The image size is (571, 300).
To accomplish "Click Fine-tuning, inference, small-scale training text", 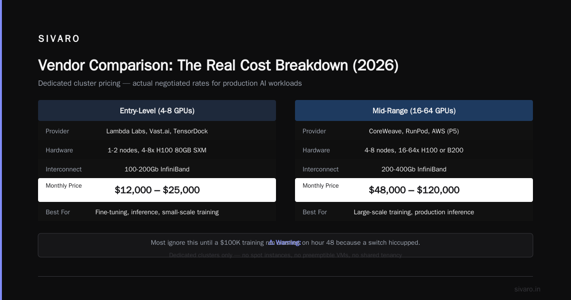I will pos(157,212).
